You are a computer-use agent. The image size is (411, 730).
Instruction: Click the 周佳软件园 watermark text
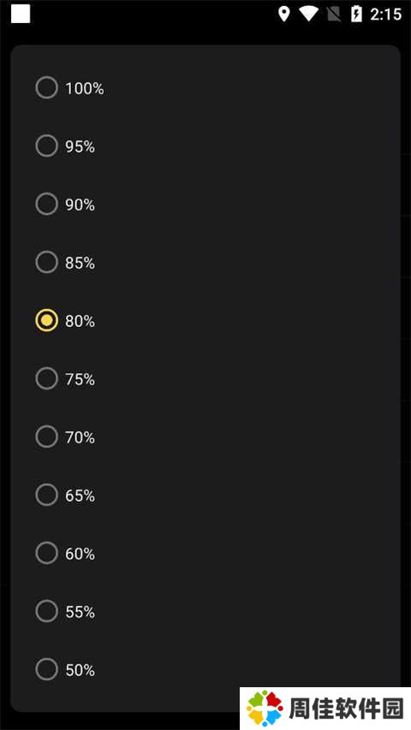(346, 709)
